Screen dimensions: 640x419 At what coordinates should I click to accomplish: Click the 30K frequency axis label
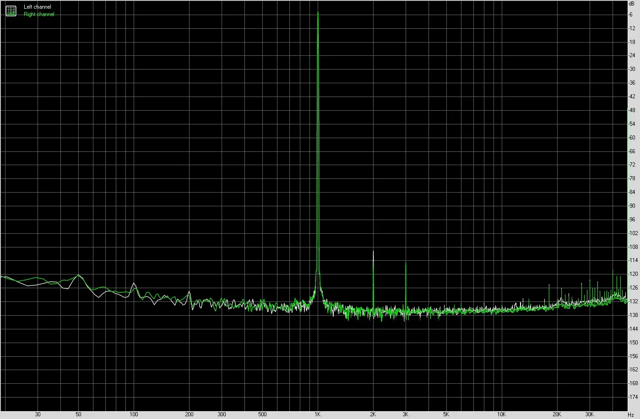click(x=589, y=415)
